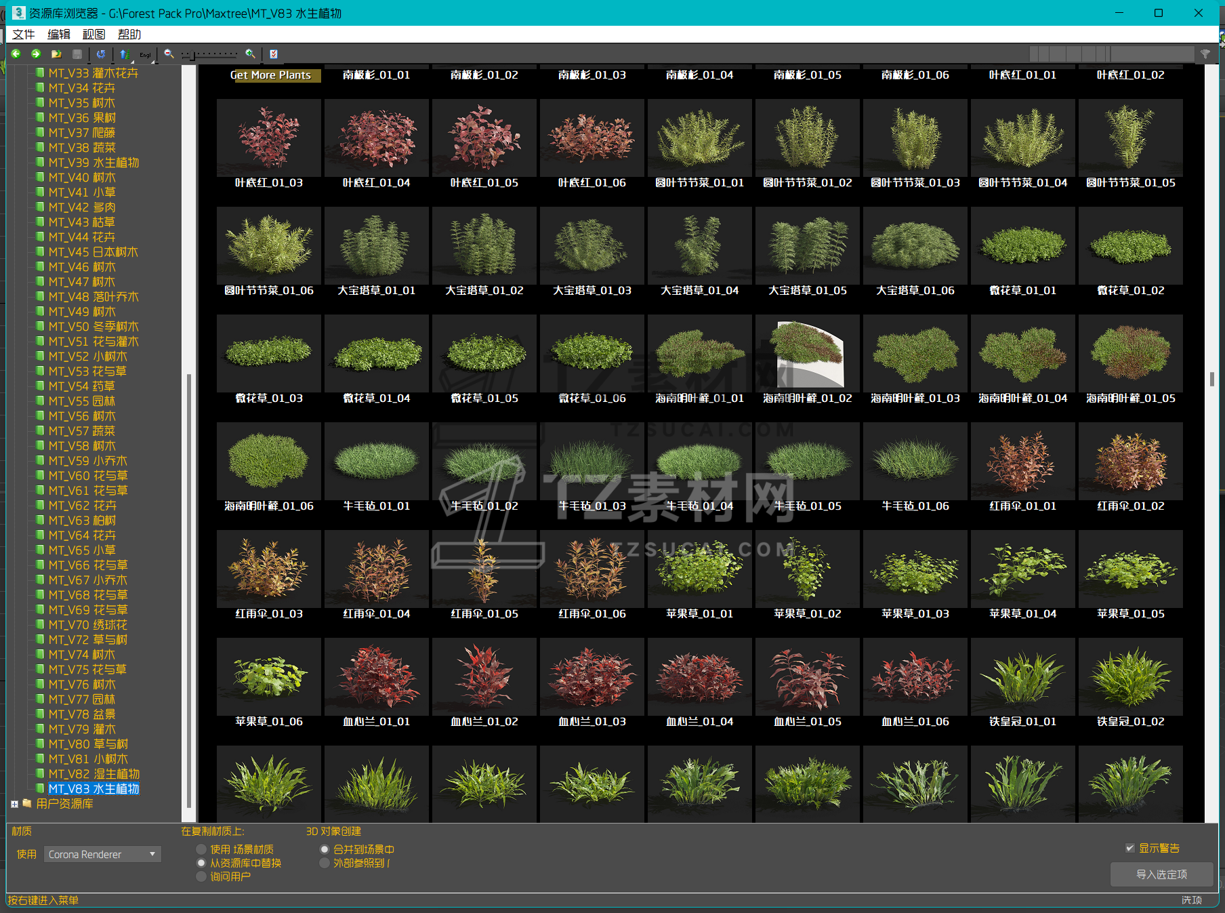Select the MT_V83 水生植物 tree item

click(94, 789)
